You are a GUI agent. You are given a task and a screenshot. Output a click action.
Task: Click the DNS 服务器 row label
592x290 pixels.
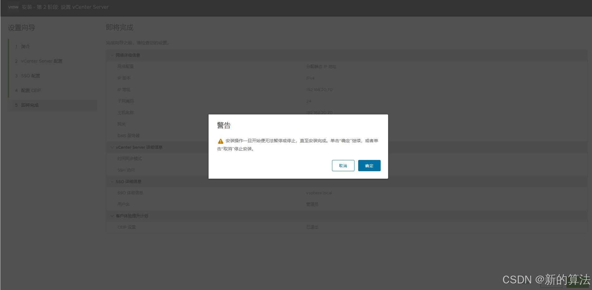tap(128, 136)
